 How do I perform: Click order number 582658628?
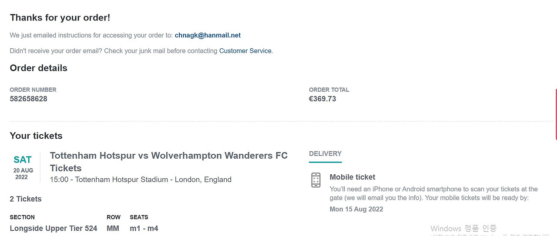29,99
